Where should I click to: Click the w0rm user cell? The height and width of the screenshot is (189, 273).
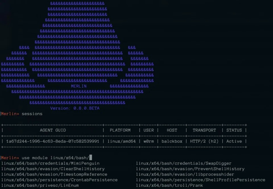click(149, 141)
